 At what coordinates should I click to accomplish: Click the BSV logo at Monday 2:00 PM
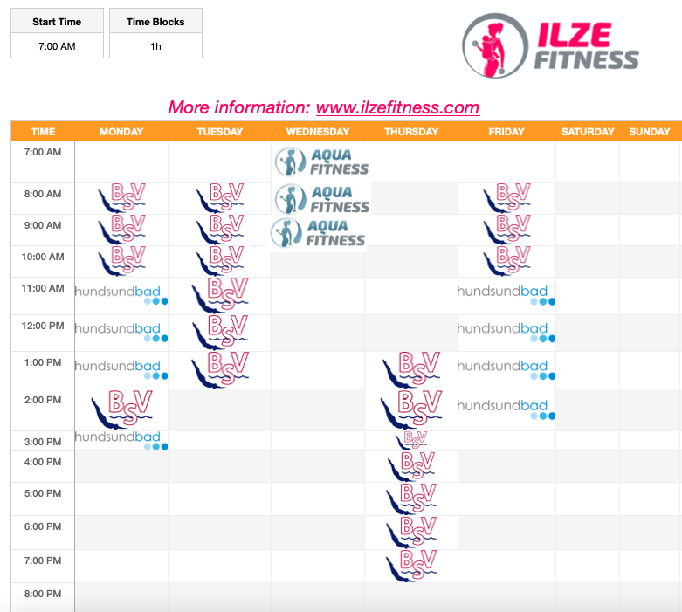pyautogui.click(x=121, y=409)
